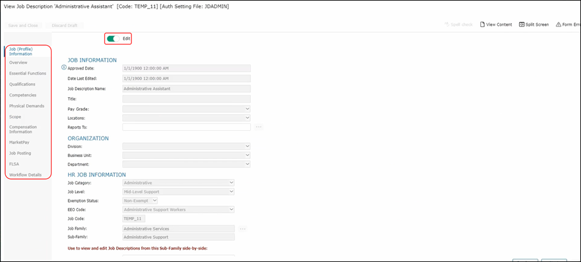Click the info icon beside Approved Date
This screenshot has height=262, width=581.
64,67
